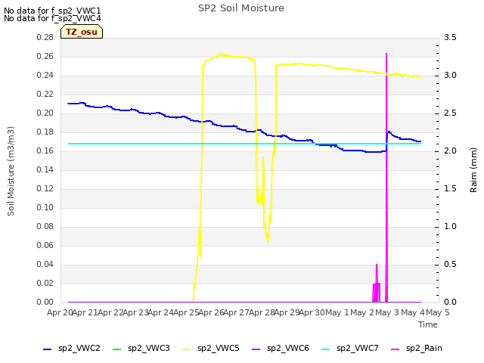Click the yellow VWC5 curve peak near Apr 26
The height and width of the screenshot is (363, 484).
(222, 55)
